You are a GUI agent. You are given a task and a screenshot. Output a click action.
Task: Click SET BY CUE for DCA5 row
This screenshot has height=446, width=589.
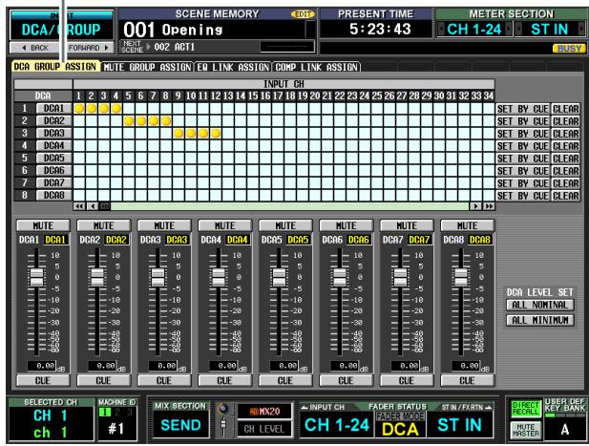(523, 159)
